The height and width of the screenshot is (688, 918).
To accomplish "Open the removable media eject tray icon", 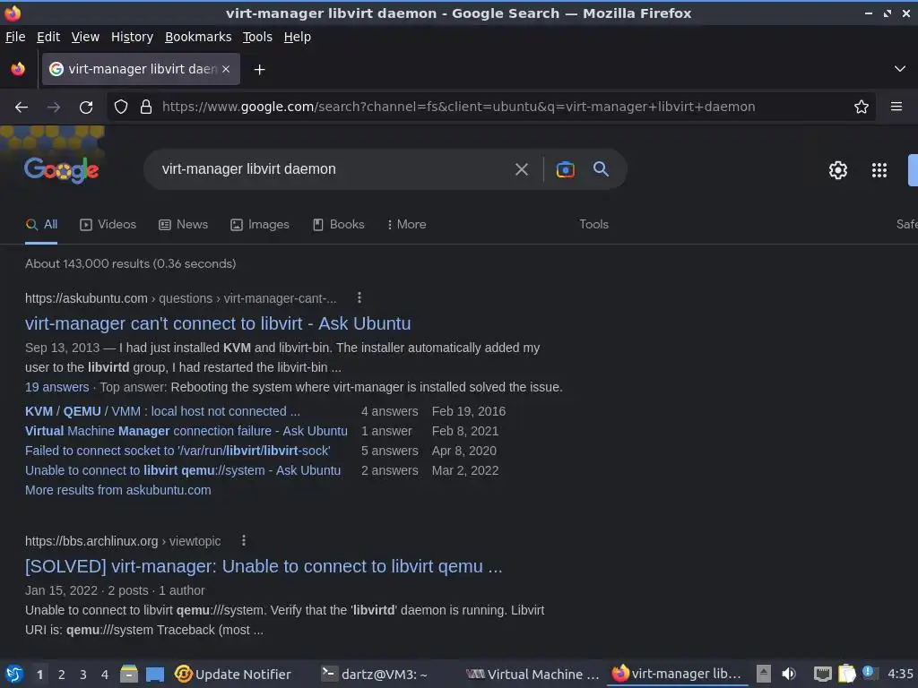I will (763, 674).
